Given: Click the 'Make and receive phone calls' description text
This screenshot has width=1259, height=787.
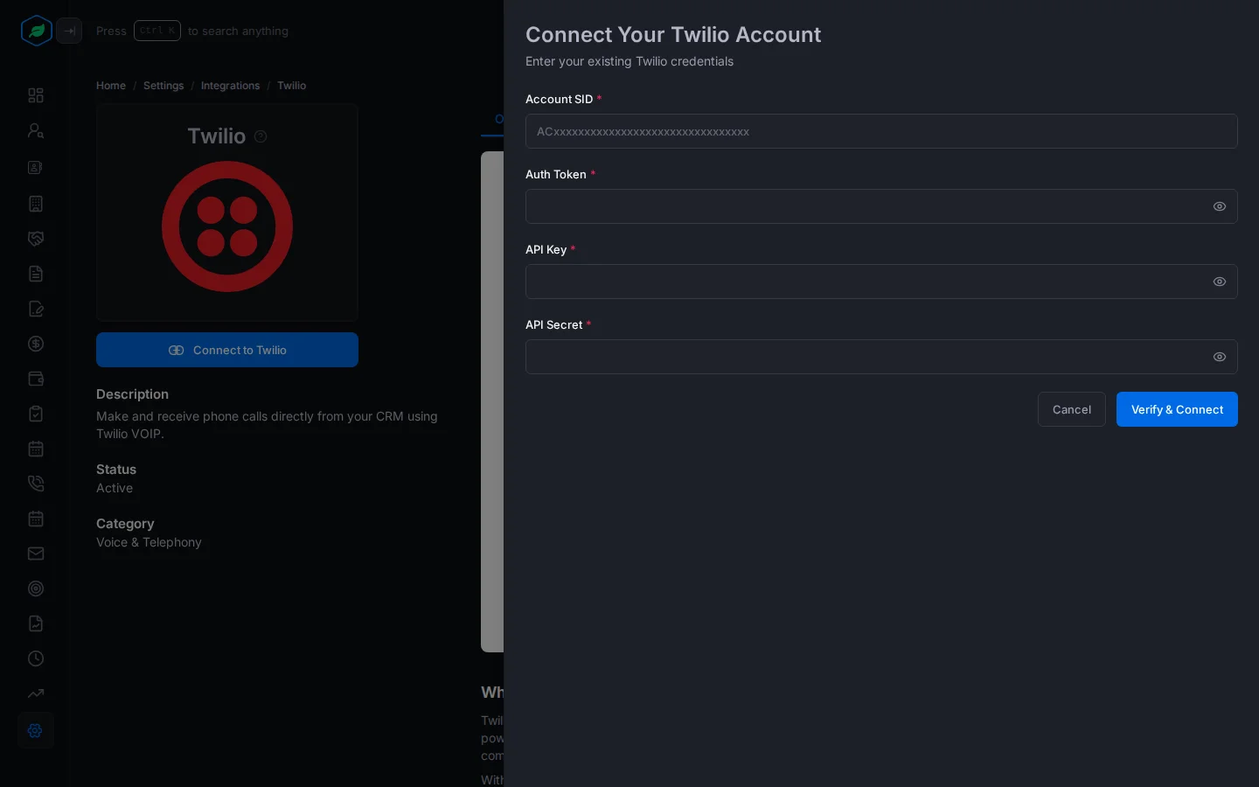Looking at the screenshot, I should pos(267,425).
